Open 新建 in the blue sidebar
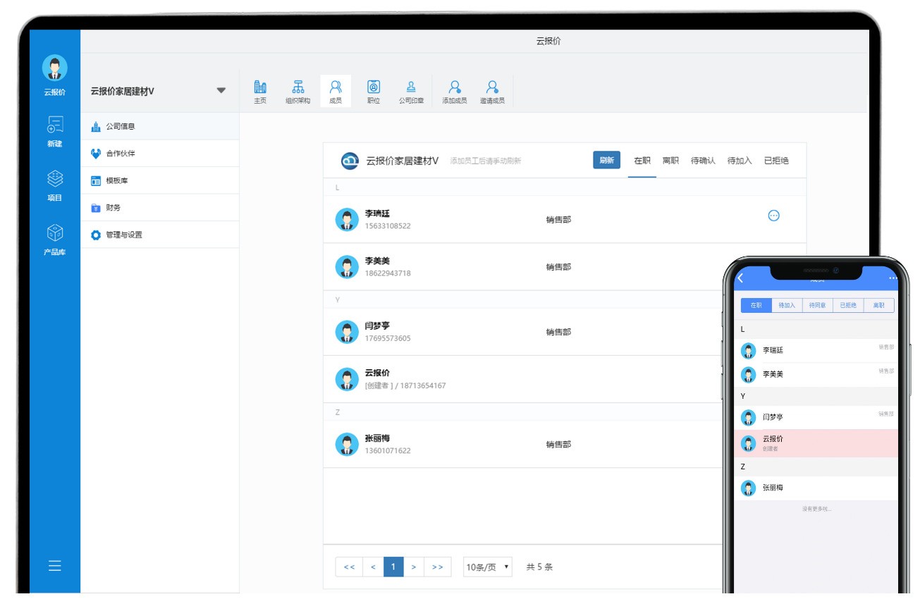This screenshot has width=920, height=599. click(x=55, y=131)
